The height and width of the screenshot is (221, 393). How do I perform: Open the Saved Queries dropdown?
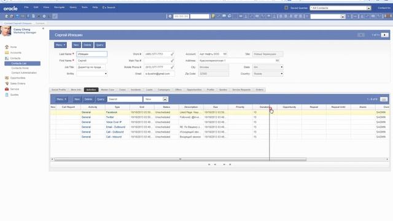pos(368,8)
